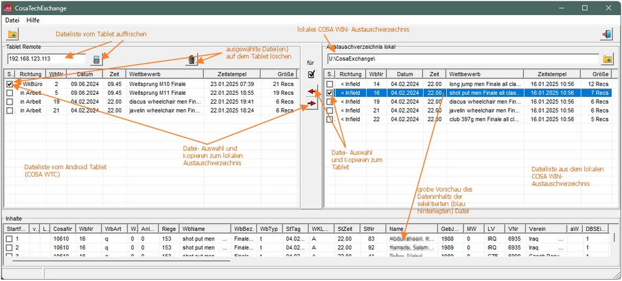Open the Hilfe menu
The image size is (622, 281).
click(33, 20)
